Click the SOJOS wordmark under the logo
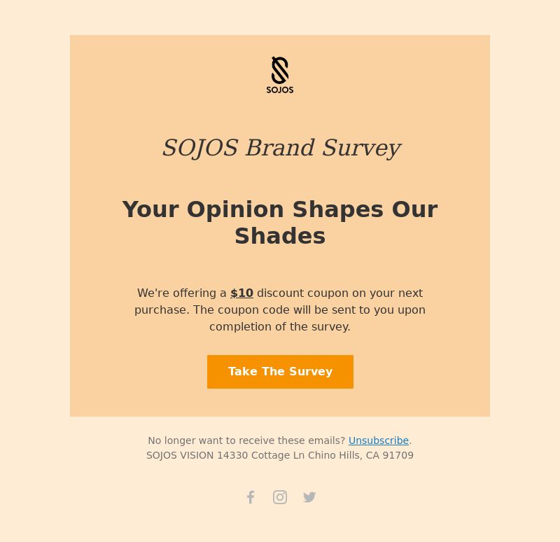Screen dimensions: 560x542 point(280,90)
